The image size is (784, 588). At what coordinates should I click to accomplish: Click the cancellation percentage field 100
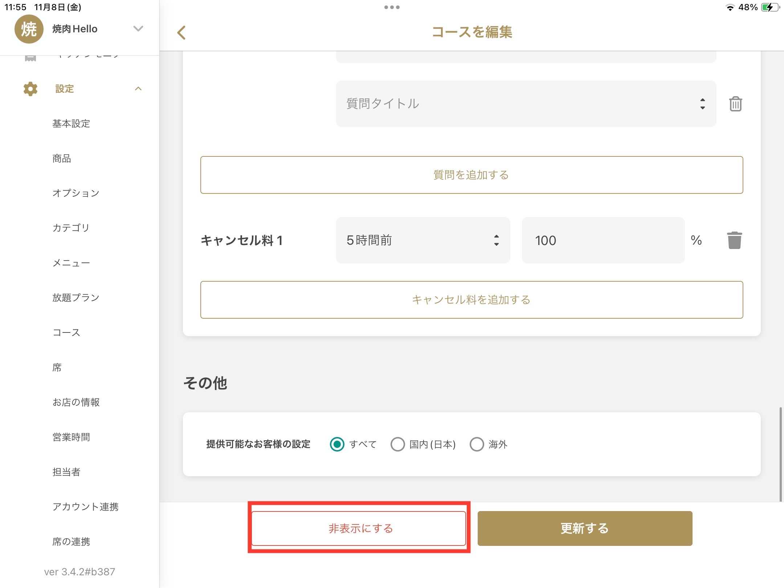point(603,240)
